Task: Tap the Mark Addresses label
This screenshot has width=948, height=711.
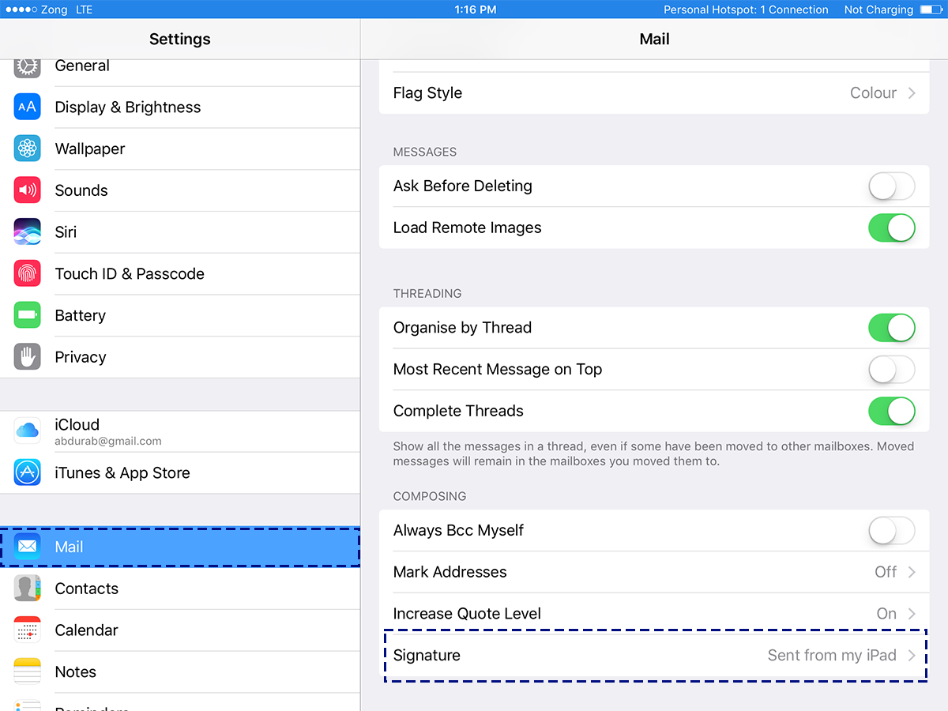Action: (450, 572)
